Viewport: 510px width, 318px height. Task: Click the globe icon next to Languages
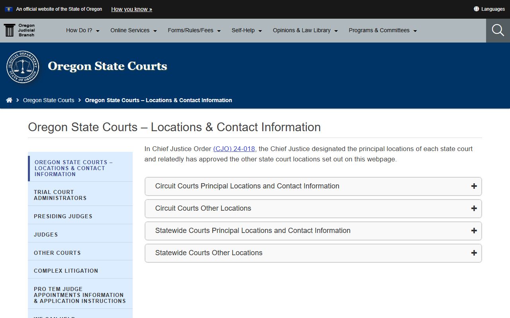pyautogui.click(x=476, y=9)
